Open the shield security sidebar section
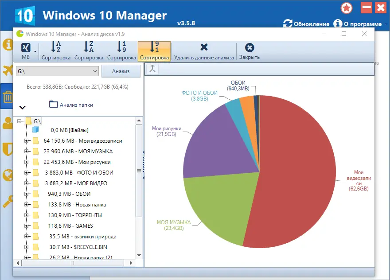 coord(8,149)
